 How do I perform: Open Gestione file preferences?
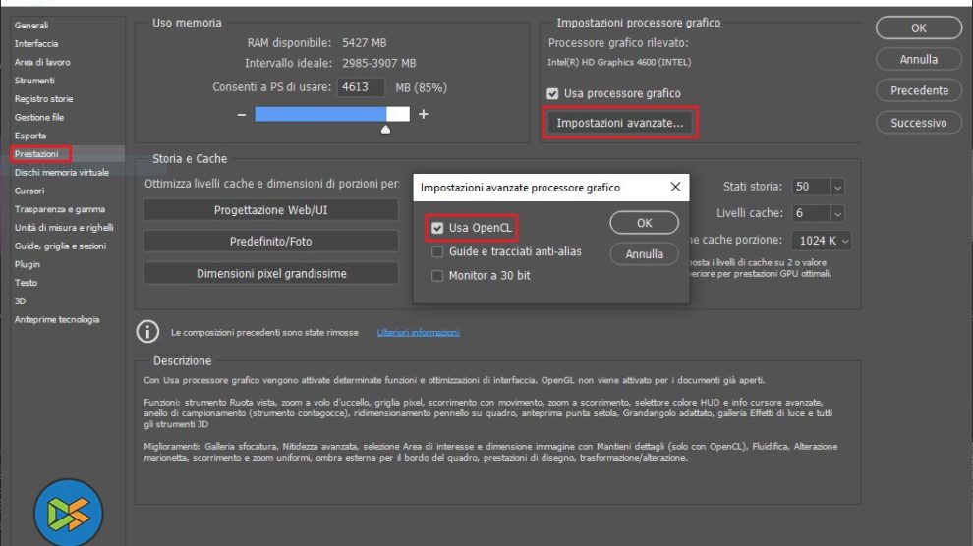(39, 117)
